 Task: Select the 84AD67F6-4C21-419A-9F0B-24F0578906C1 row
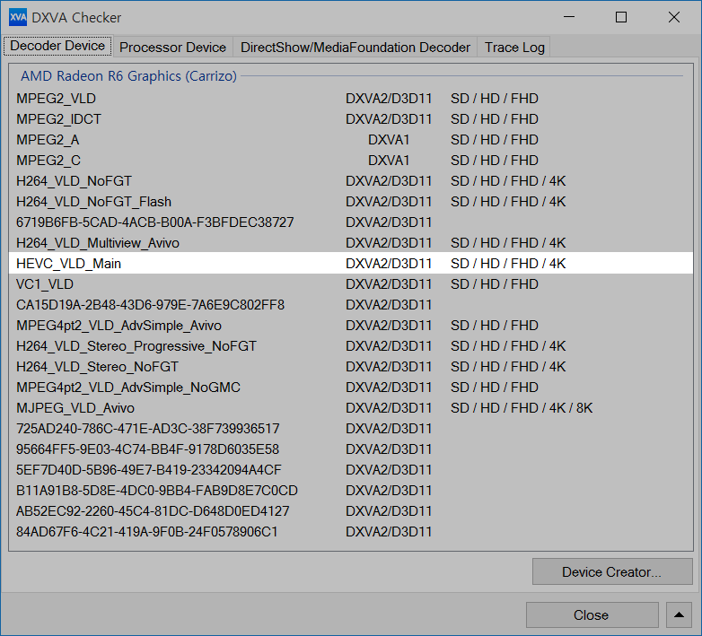click(351, 531)
